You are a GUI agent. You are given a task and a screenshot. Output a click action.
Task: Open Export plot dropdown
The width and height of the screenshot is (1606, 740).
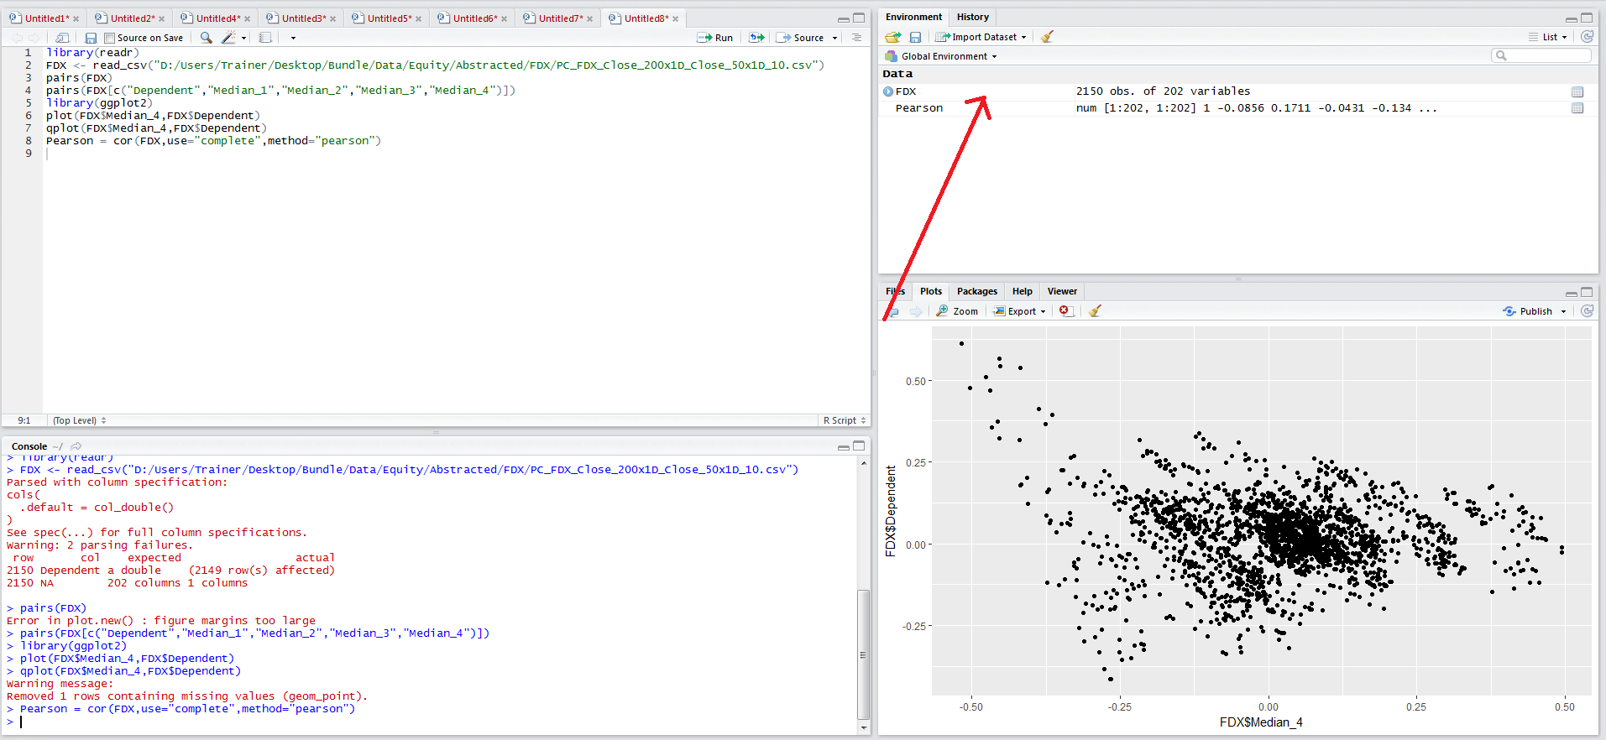pos(1020,311)
